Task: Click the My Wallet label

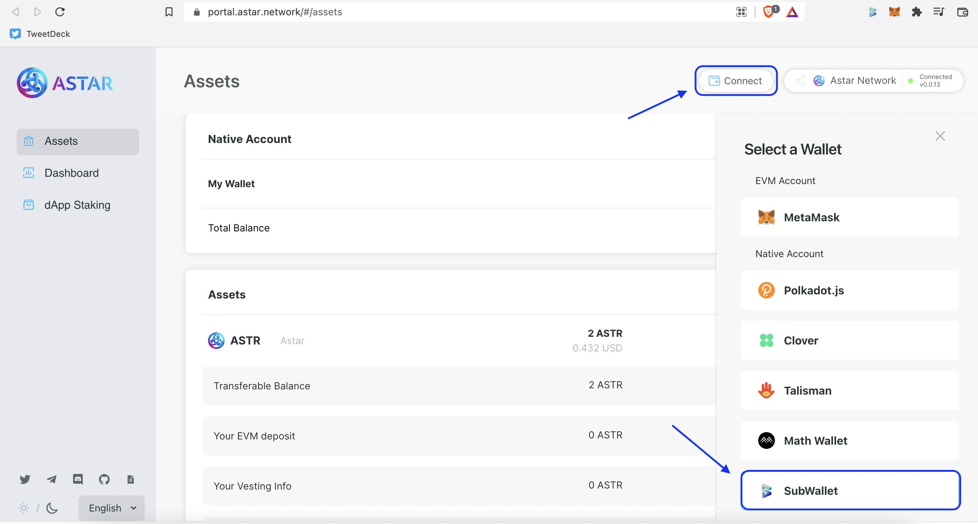Action: (x=231, y=184)
